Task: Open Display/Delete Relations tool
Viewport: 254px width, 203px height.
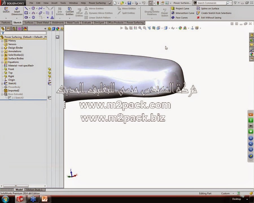Action: (152, 11)
